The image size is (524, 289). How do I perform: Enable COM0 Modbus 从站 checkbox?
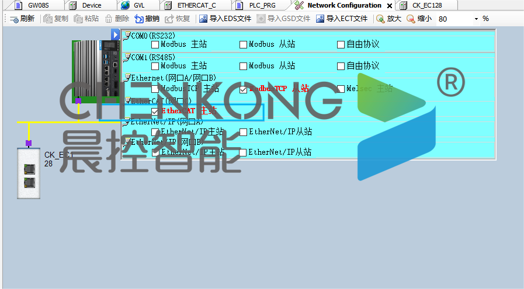[243, 44]
